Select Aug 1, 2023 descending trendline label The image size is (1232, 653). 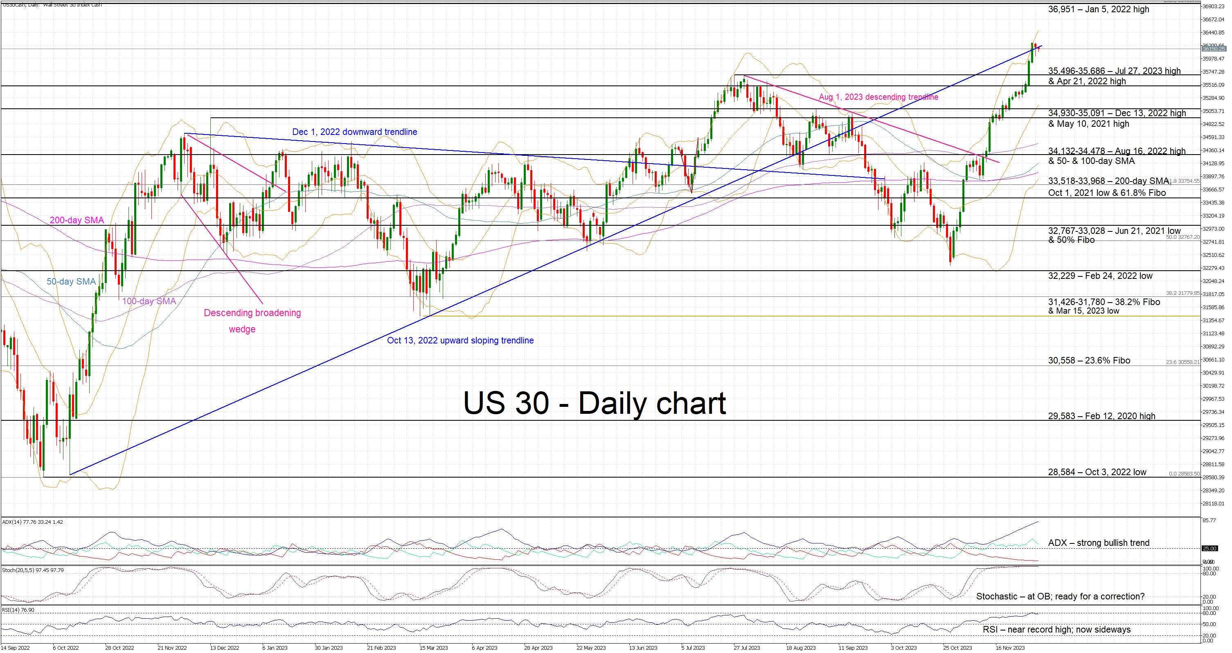point(878,97)
